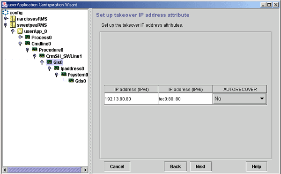
Task: Expand the narcissusRMS tree node
Action: point(6,18)
